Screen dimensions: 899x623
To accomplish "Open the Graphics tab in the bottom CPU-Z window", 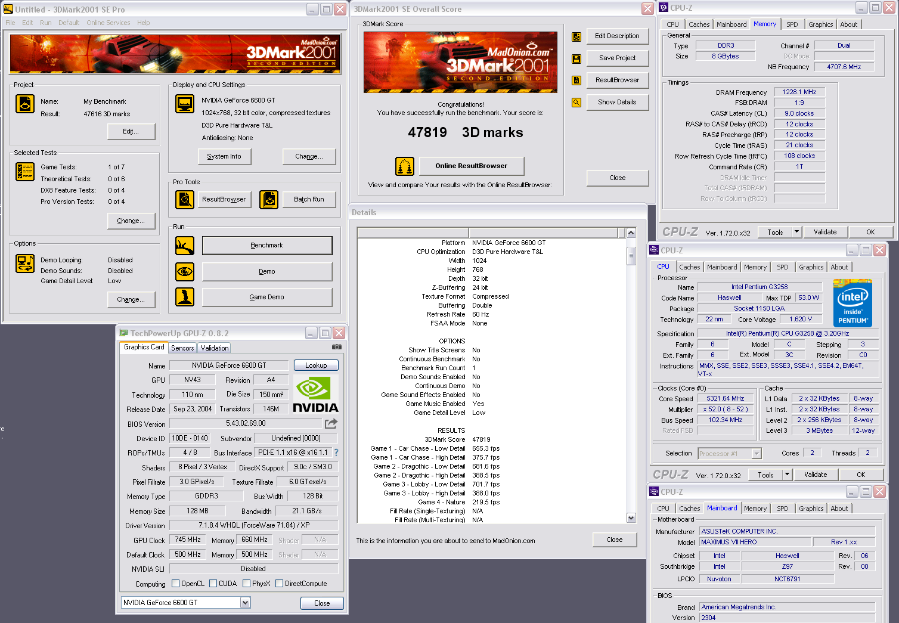I will tap(811, 509).
